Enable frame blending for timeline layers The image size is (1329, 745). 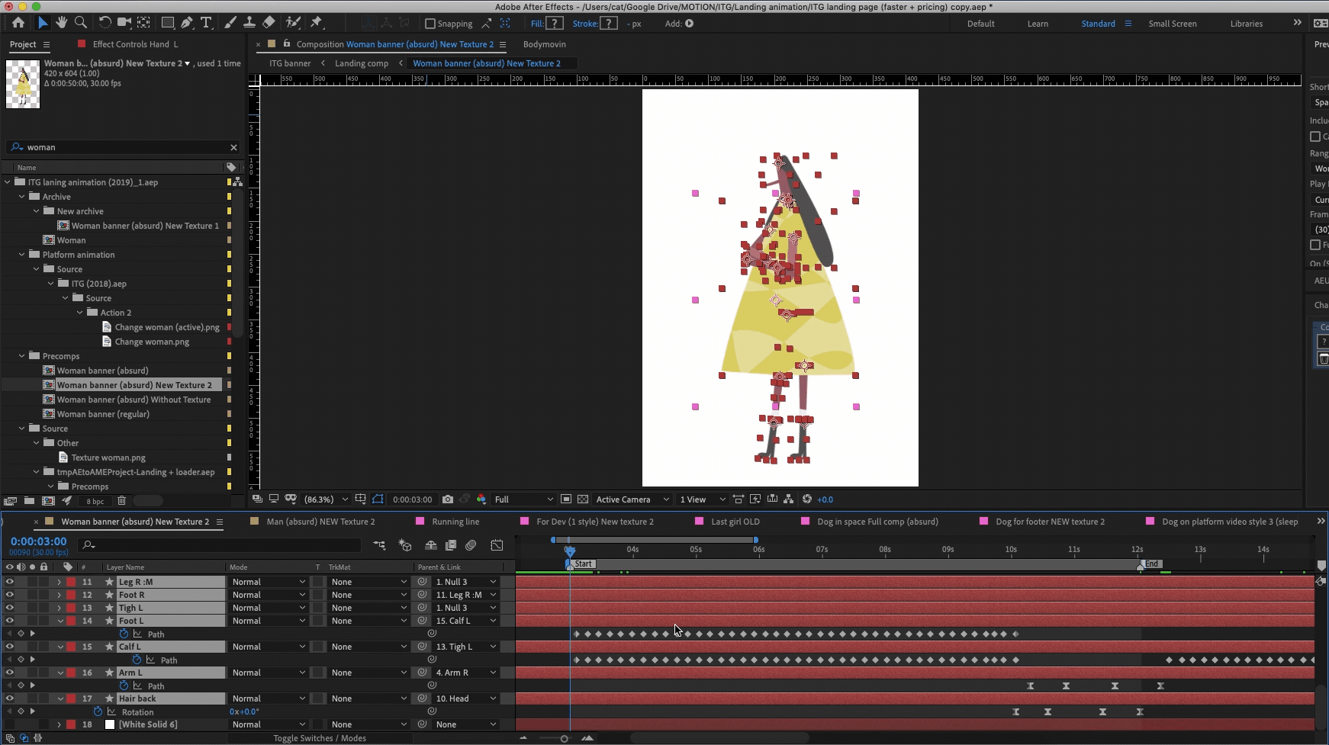(451, 545)
